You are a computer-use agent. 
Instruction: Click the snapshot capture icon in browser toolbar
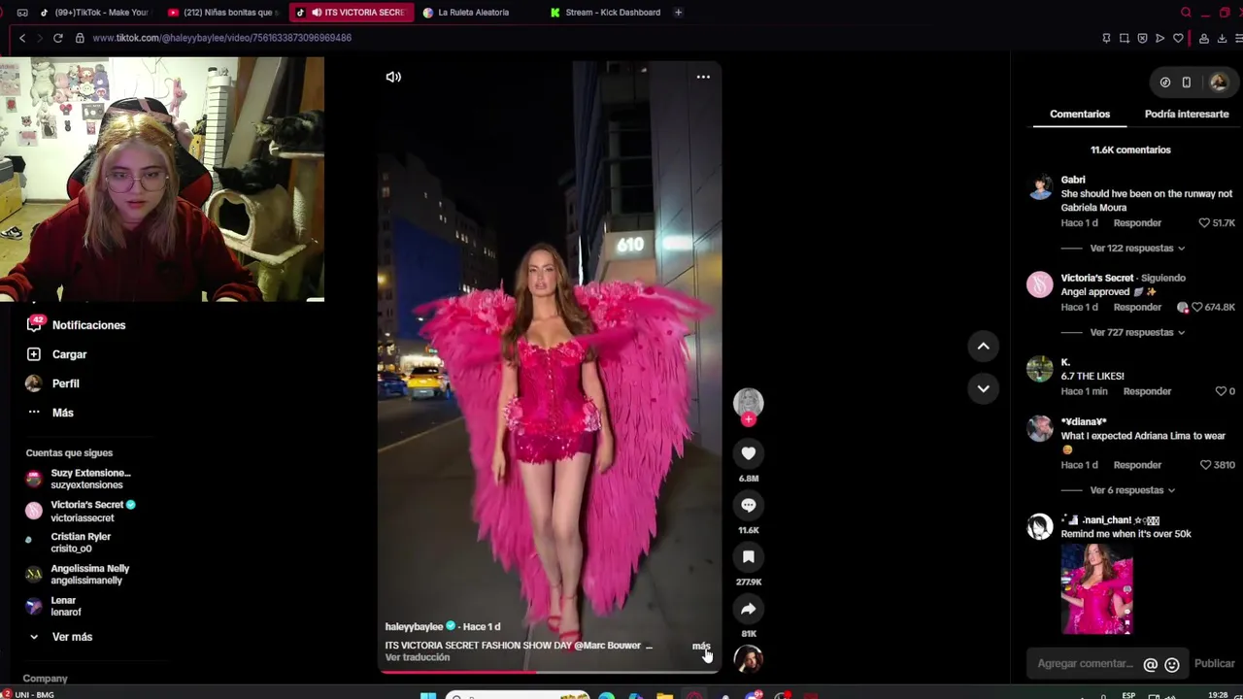(1125, 38)
